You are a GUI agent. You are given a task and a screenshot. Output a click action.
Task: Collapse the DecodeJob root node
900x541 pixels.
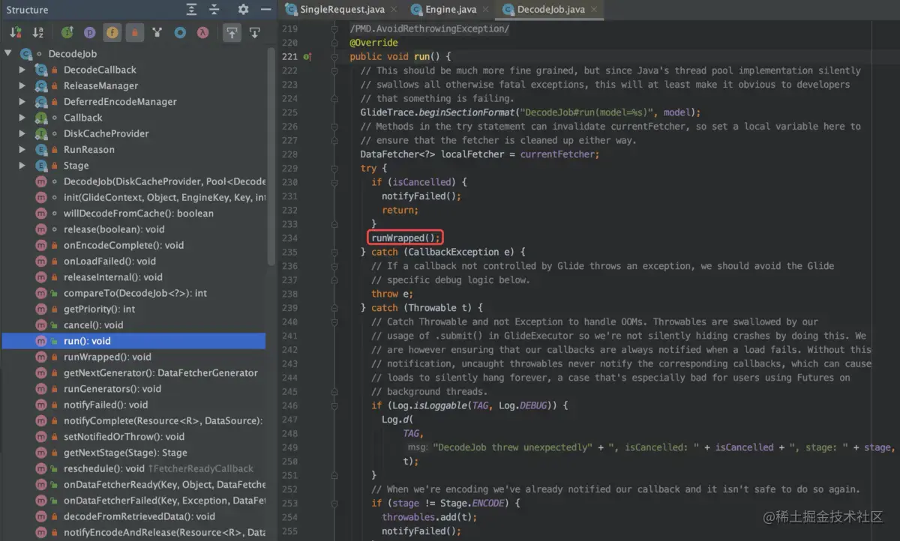pos(8,54)
